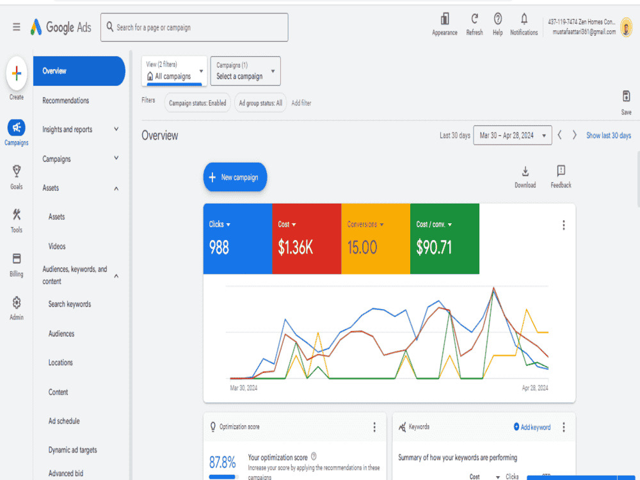Click the green Cost / conv. scorecard tile
Screen dimensions: 640x480
click(x=445, y=239)
